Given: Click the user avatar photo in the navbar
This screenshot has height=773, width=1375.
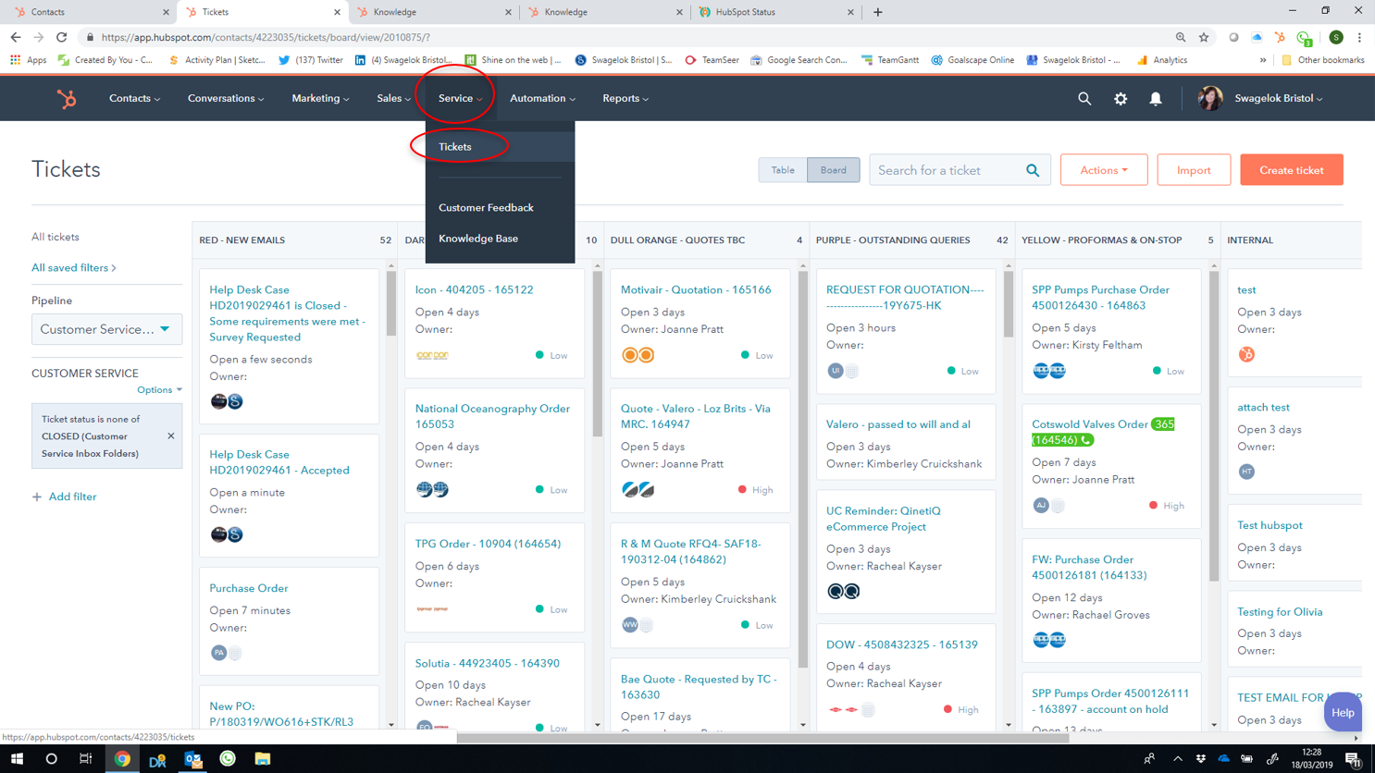Looking at the screenshot, I should [1210, 98].
